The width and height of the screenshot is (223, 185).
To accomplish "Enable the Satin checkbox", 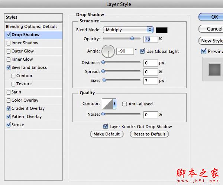I will pos(9,92).
